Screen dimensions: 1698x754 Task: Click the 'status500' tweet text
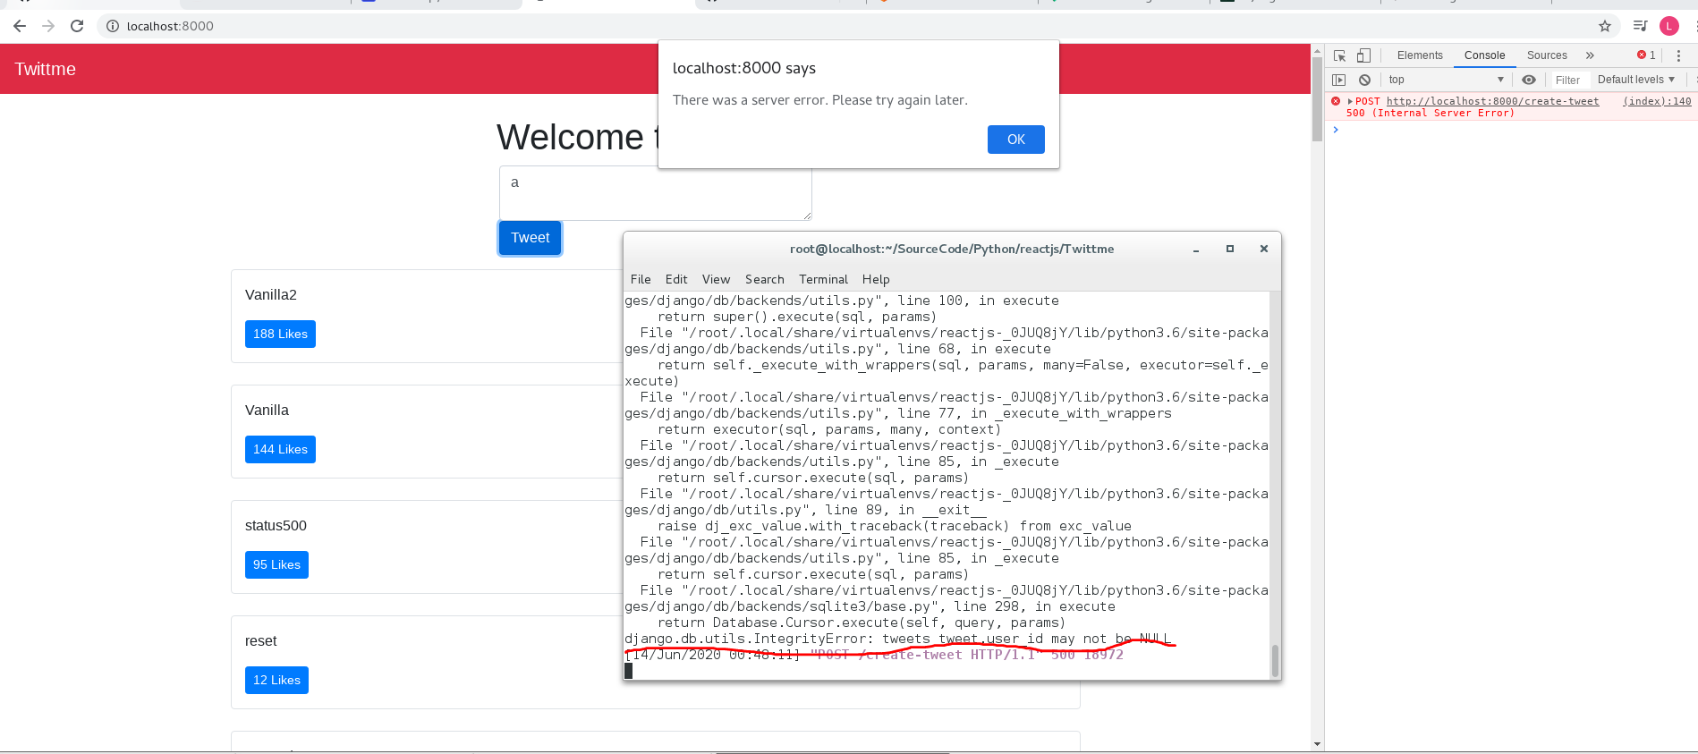point(276,526)
